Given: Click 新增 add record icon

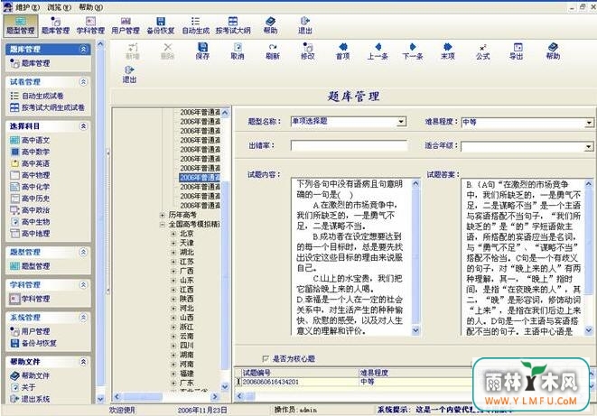Looking at the screenshot, I should (x=133, y=51).
